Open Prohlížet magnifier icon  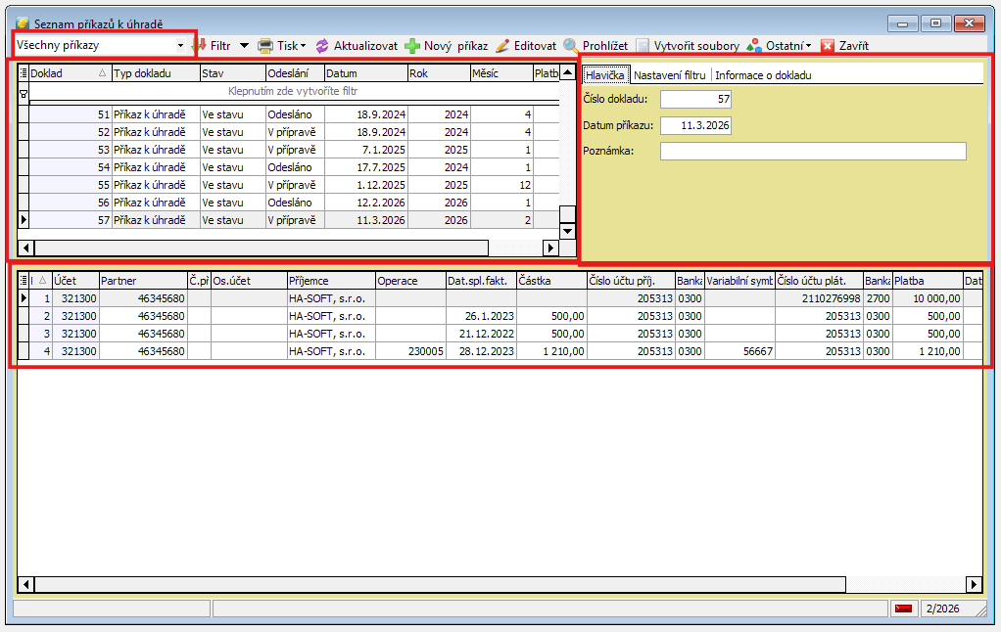point(571,46)
